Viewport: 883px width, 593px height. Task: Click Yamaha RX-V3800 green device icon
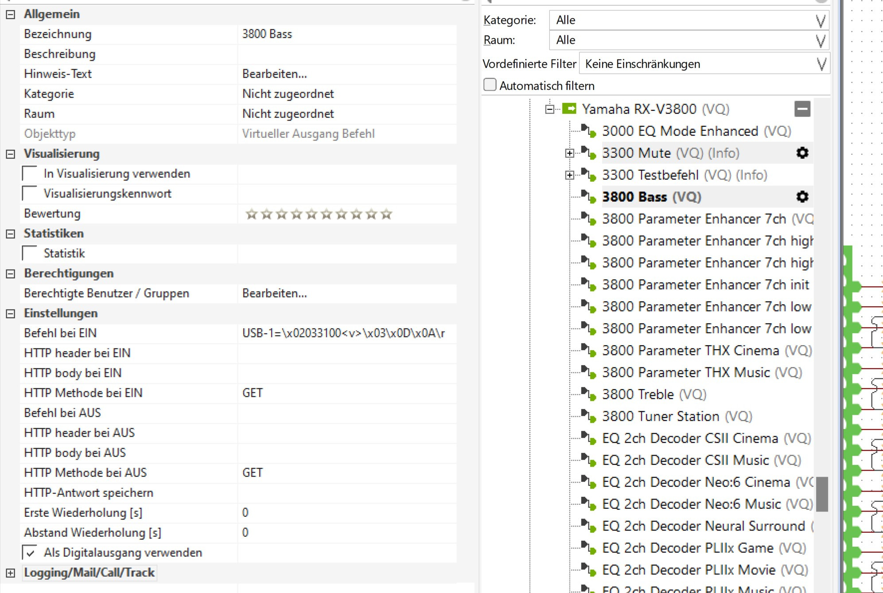pos(569,109)
